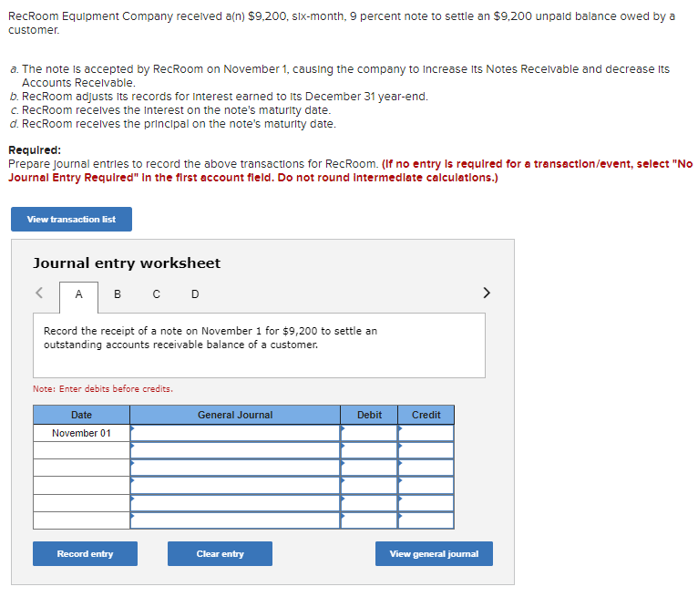The image size is (698, 597).
Task: Select worksheet tab A
Action: pyautogui.click(x=78, y=294)
